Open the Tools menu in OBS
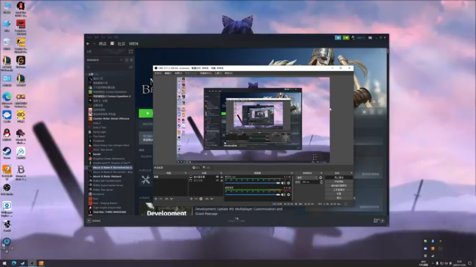Image resolution: width=476 pixels, height=267 pixels. coord(218,73)
